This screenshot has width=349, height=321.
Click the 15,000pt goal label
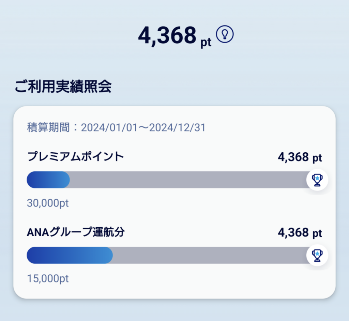[48, 278]
